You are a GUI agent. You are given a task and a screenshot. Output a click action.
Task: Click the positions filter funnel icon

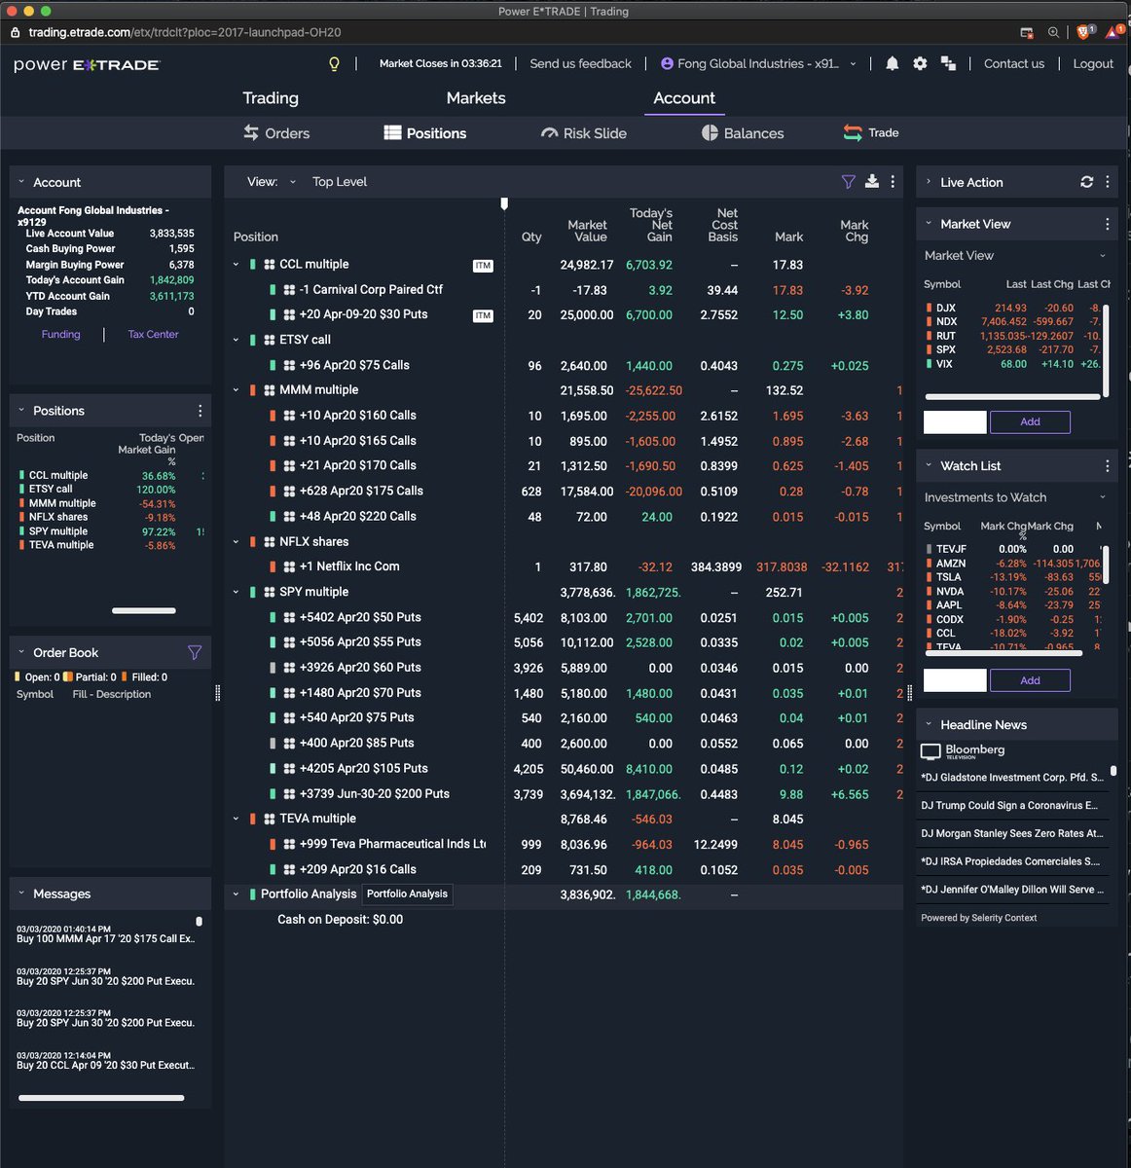point(848,181)
